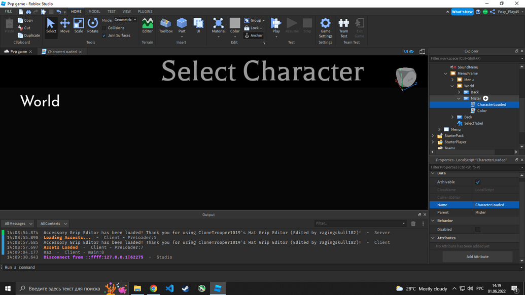The height and width of the screenshot is (295, 525).
Task: Activate the Select tool
Action: pyautogui.click(x=51, y=26)
